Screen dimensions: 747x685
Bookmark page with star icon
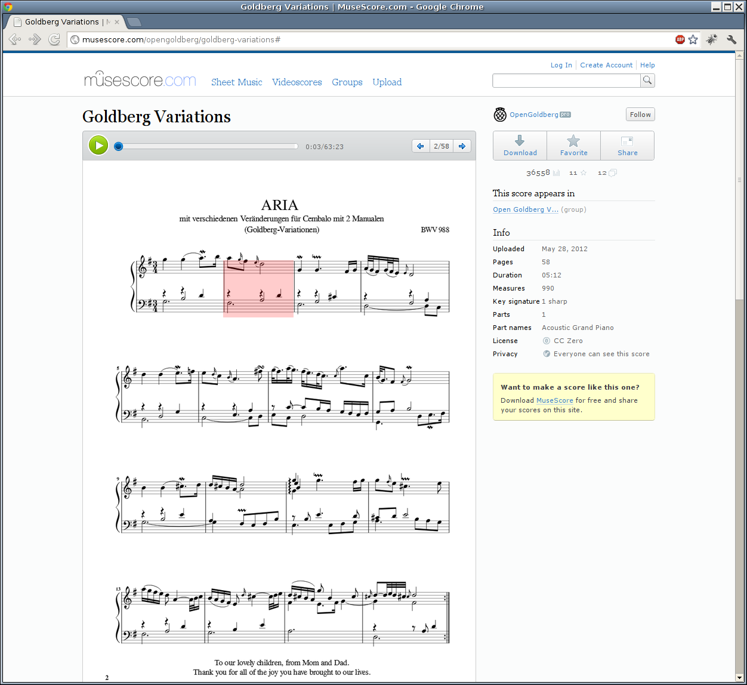(693, 39)
